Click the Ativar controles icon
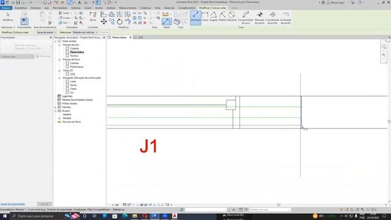The height and width of the screenshot is (220, 391). [93, 16]
